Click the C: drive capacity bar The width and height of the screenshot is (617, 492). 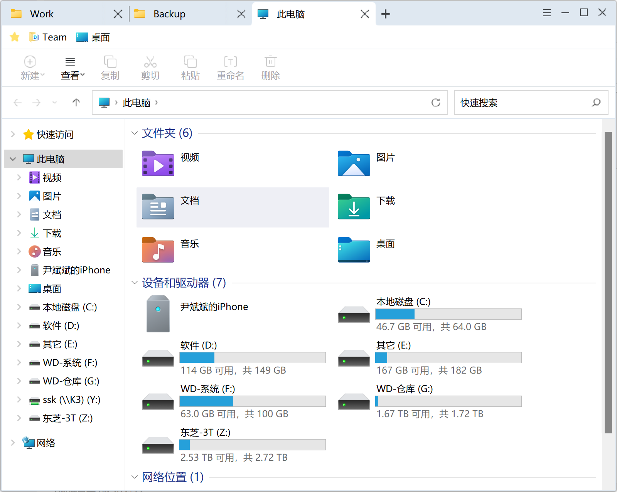(x=447, y=314)
